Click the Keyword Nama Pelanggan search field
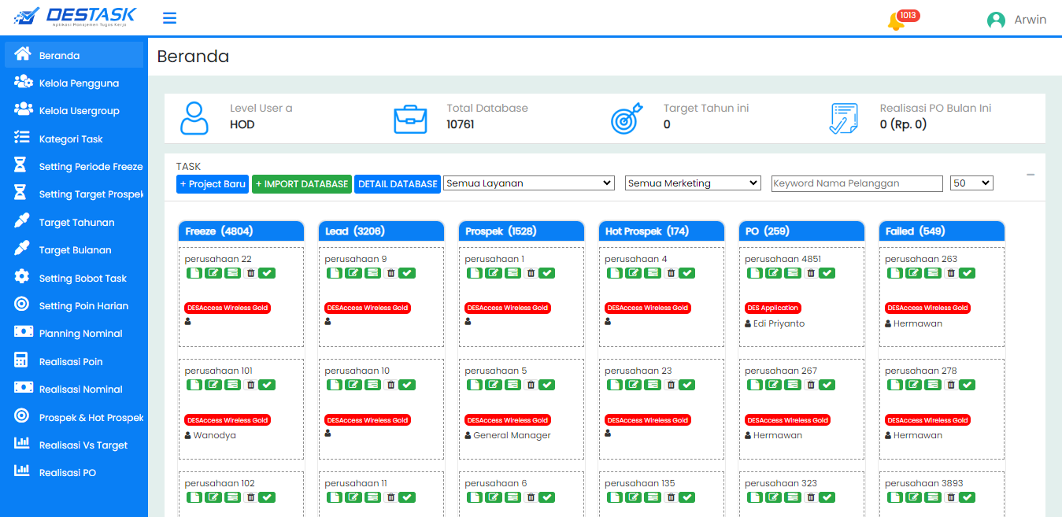The height and width of the screenshot is (517, 1062). tap(857, 183)
